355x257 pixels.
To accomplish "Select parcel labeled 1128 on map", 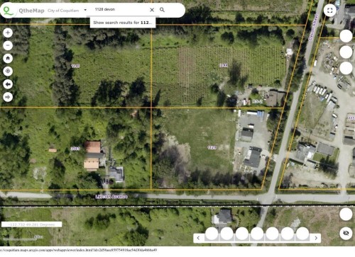I will [x=212, y=147].
